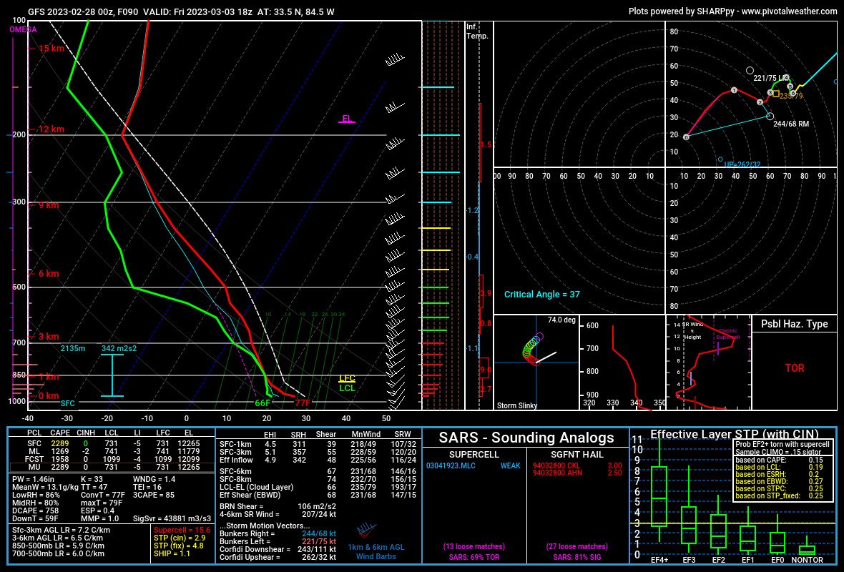Click the '244/68 RM' hodograph label
844x572 pixels.
pos(790,124)
